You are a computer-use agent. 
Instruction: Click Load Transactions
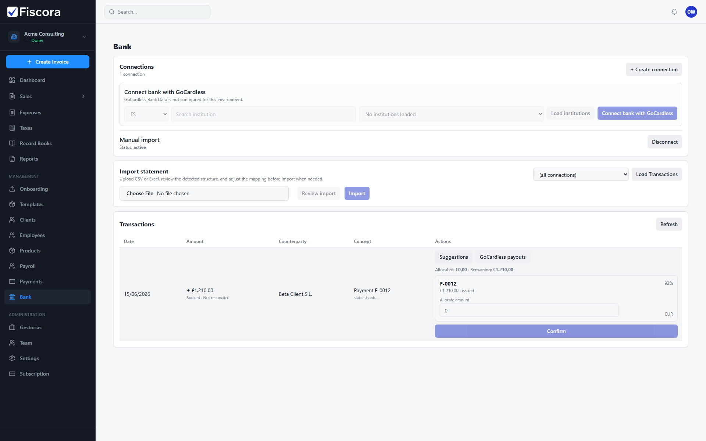tap(657, 174)
